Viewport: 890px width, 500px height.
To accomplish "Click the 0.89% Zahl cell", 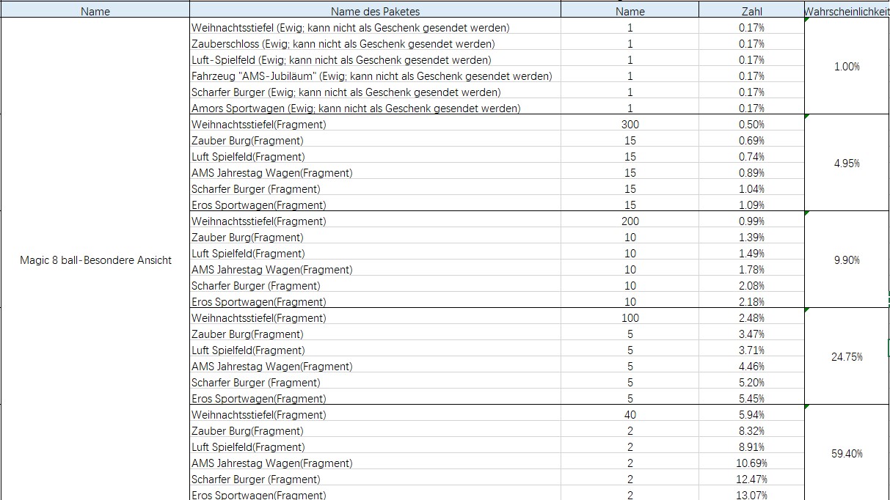I will click(752, 172).
